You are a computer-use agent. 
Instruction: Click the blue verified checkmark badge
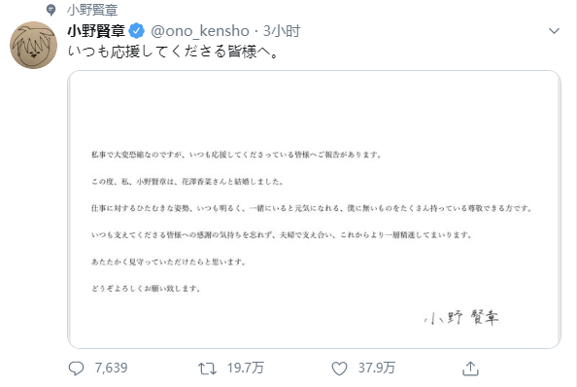[x=137, y=31]
